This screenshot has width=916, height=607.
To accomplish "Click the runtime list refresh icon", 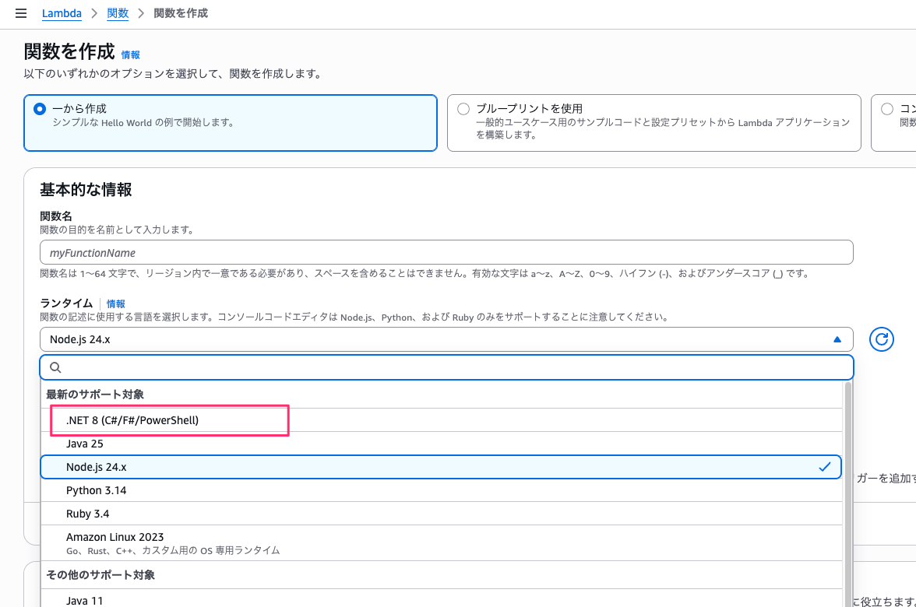I will tap(881, 339).
